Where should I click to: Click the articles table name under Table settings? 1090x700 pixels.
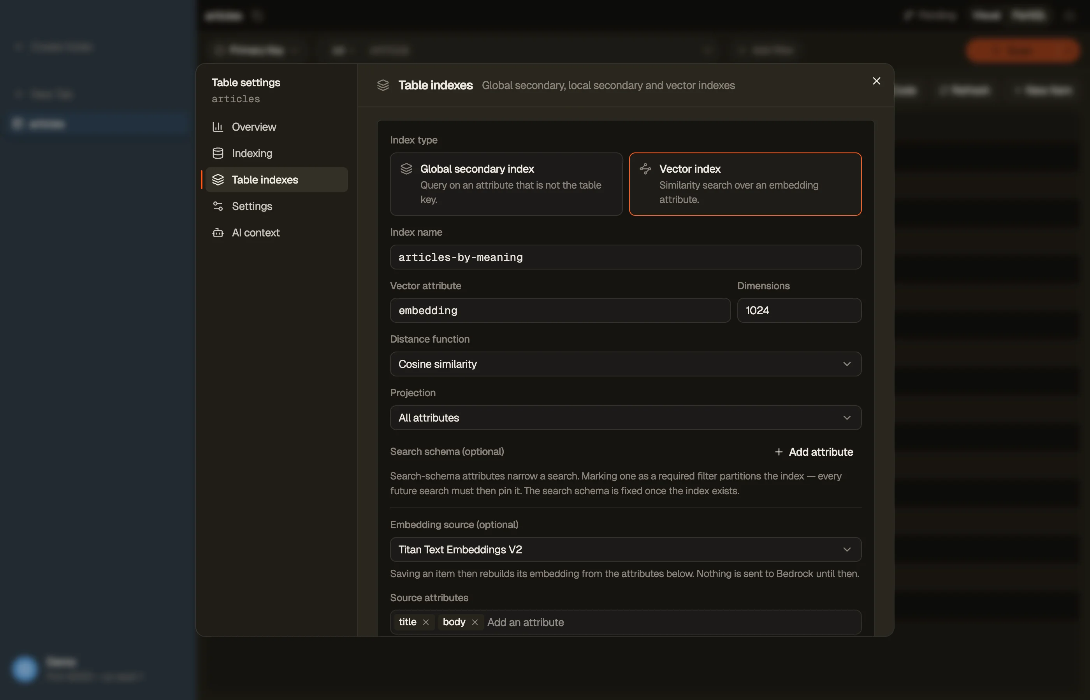pyautogui.click(x=236, y=99)
